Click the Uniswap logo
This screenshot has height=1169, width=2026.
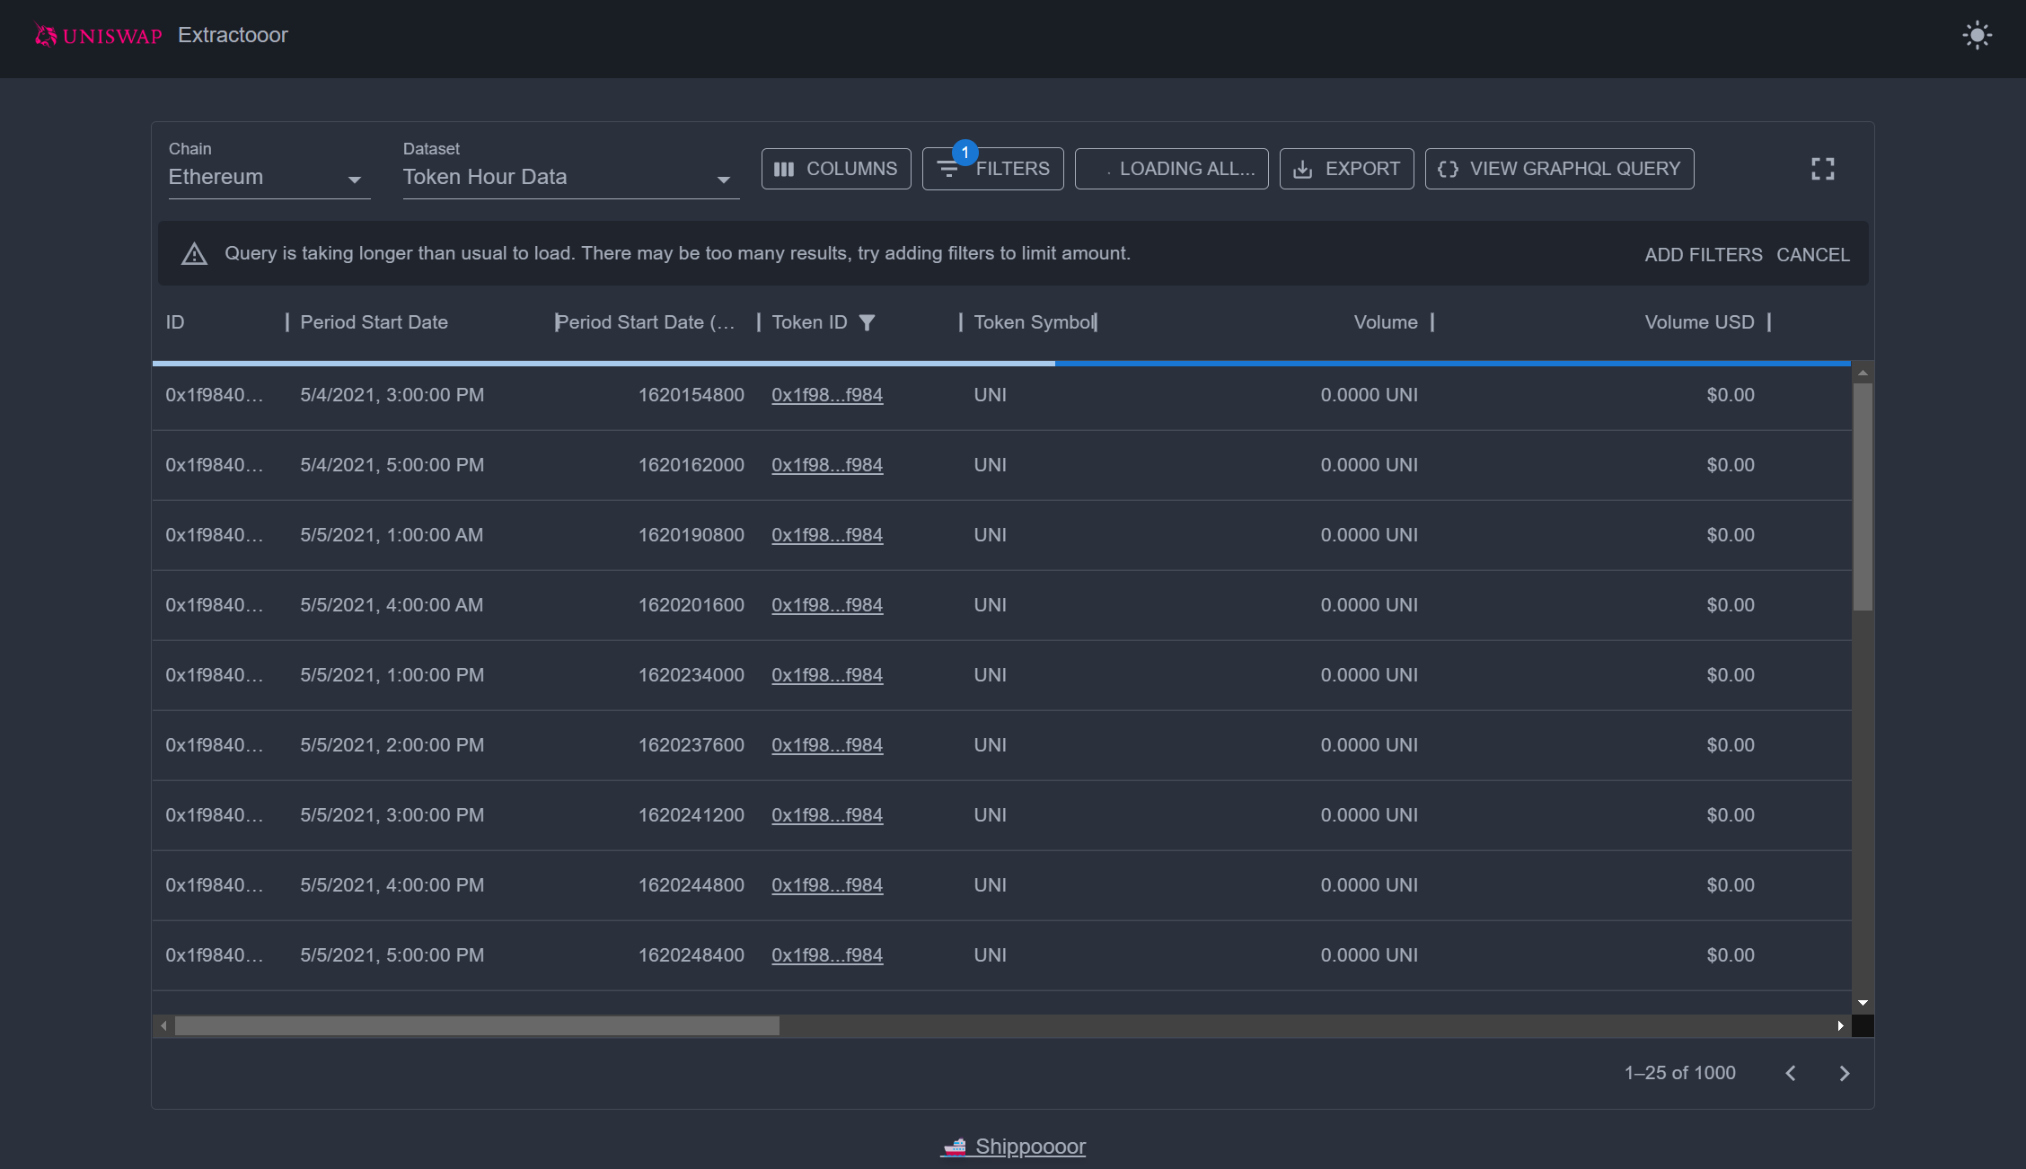(x=98, y=36)
